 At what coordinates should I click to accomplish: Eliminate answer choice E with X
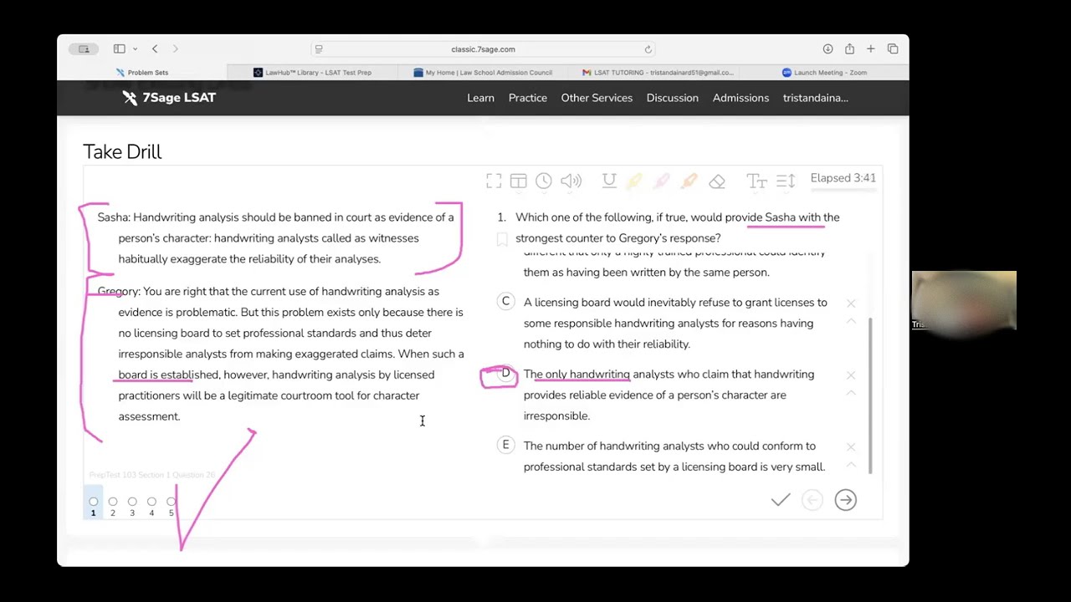click(x=851, y=447)
